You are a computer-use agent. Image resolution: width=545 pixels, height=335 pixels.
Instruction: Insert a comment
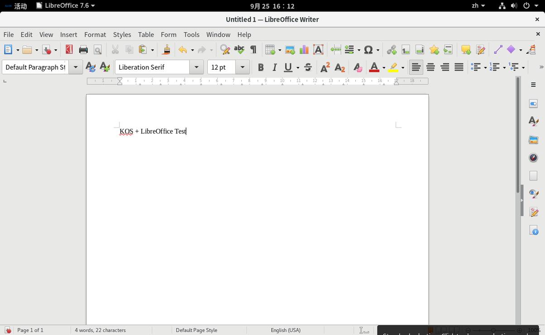tap(466, 50)
